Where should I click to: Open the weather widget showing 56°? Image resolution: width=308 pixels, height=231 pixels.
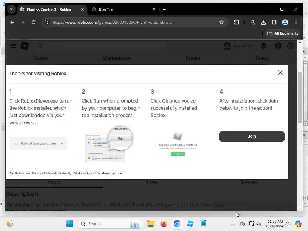pyautogui.click(x=10, y=223)
